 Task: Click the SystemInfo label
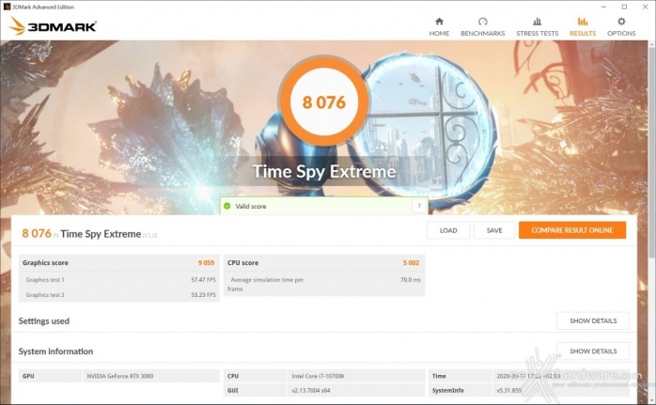point(447,390)
